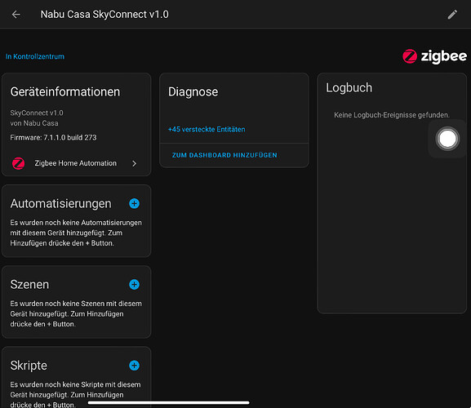The width and height of the screenshot is (471, 408).
Task: Click Keine Logbuch-Ereignisse gefunden message
Action: (x=392, y=115)
